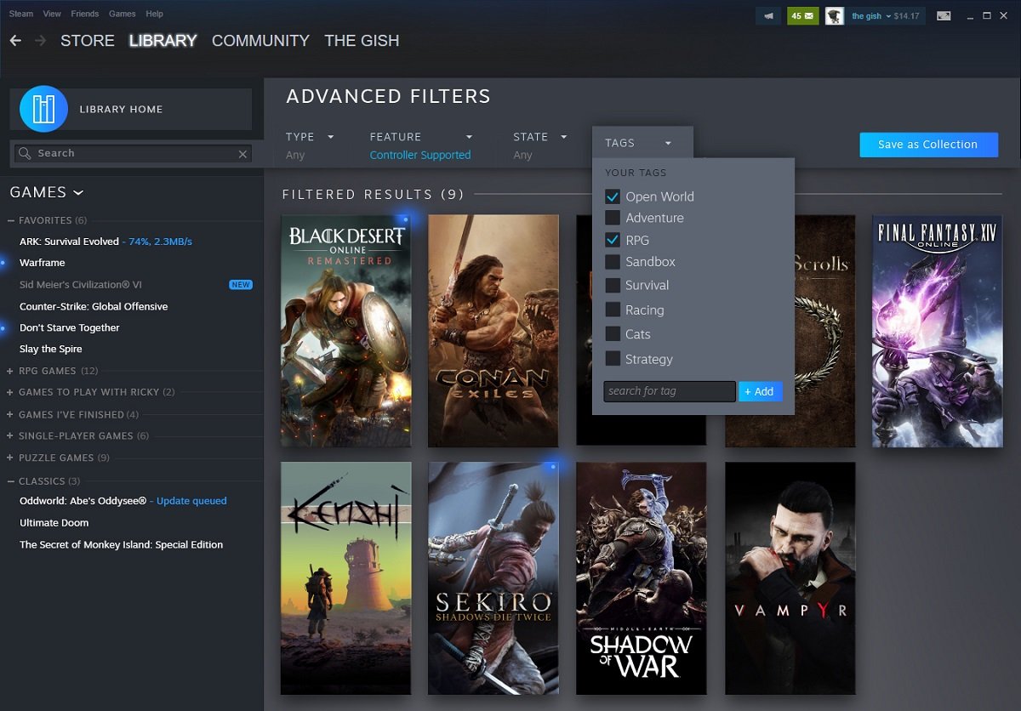Image resolution: width=1021 pixels, height=711 pixels.
Task: Click the user avatar picture
Action: [x=835, y=16]
